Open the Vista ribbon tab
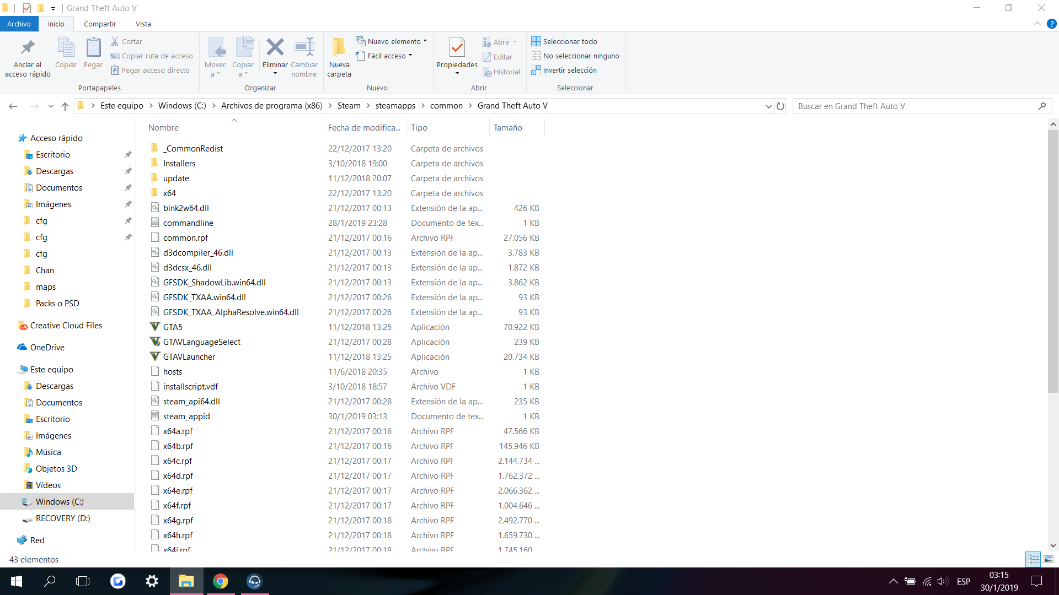1059x595 pixels. pyautogui.click(x=143, y=24)
